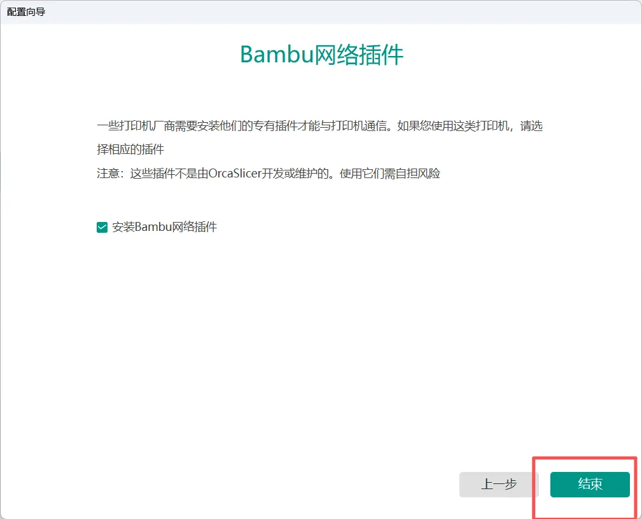The image size is (642, 519).
Task: Click the 结束 finish button
Action: click(590, 484)
